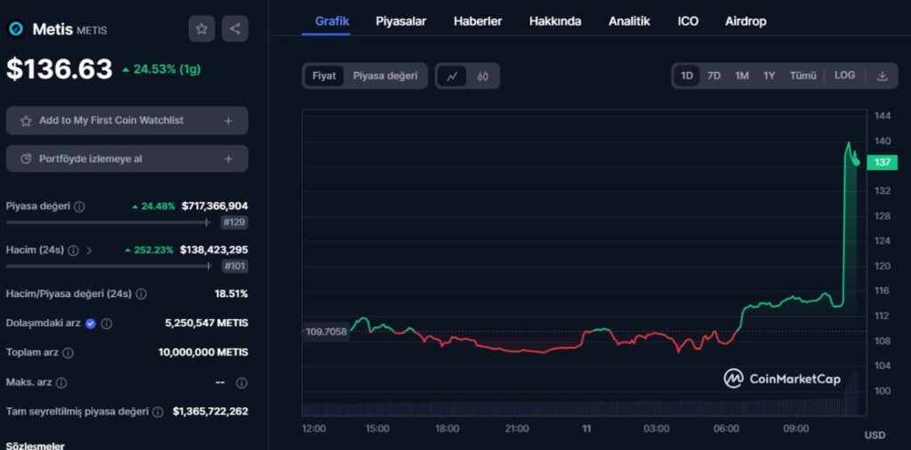Click plus icon on Watchlist button
911x450 pixels.
coord(229,121)
